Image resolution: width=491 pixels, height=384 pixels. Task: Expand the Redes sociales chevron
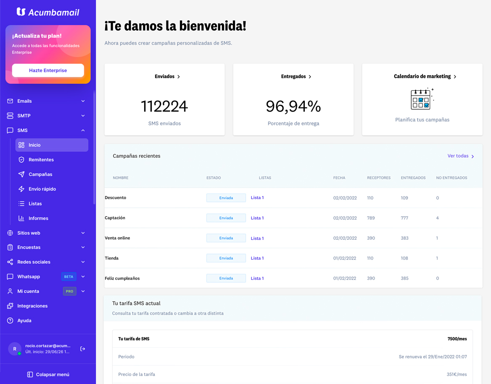83,262
